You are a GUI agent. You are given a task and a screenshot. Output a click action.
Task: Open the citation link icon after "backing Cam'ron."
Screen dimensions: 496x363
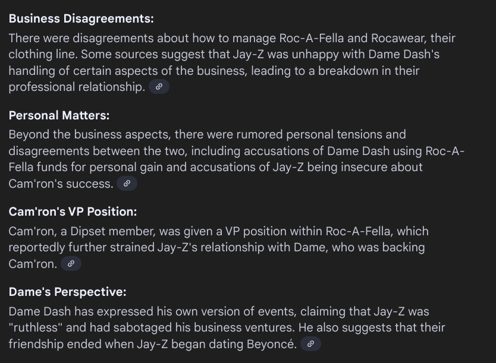click(71, 263)
